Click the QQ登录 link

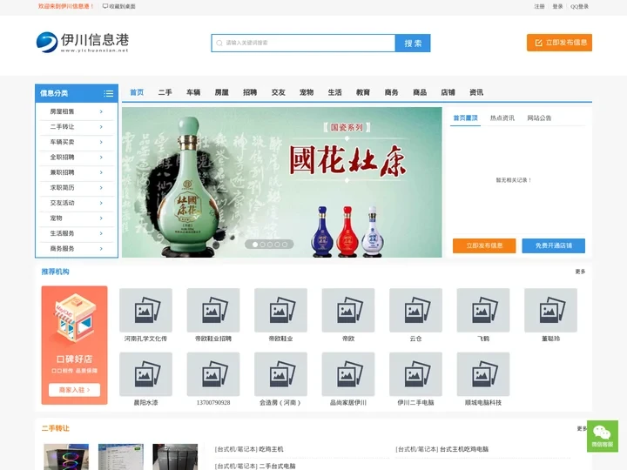click(579, 6)
